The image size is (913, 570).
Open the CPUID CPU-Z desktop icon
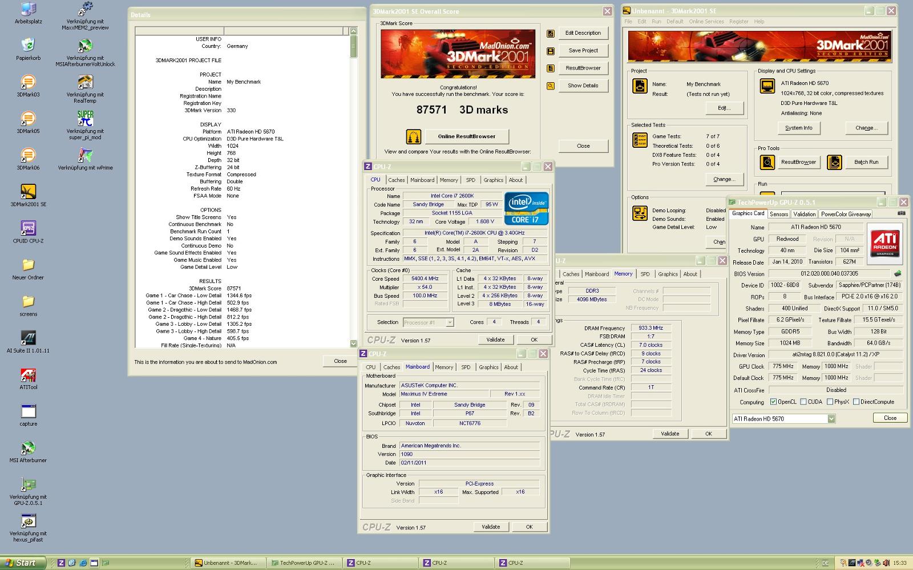point(28,228)
